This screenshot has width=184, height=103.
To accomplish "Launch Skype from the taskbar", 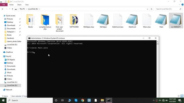I will tap(76, 100).
